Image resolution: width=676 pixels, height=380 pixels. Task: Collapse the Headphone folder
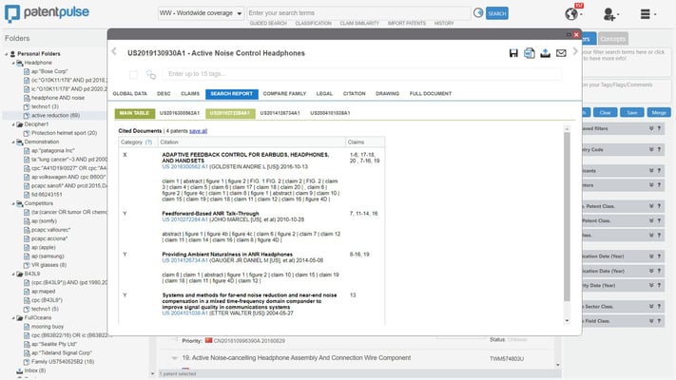13,63
